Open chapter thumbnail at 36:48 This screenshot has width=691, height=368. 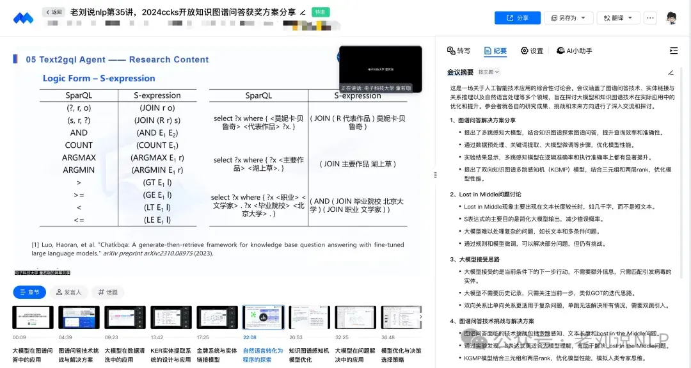pyautogui.click(x=401, y=317)
